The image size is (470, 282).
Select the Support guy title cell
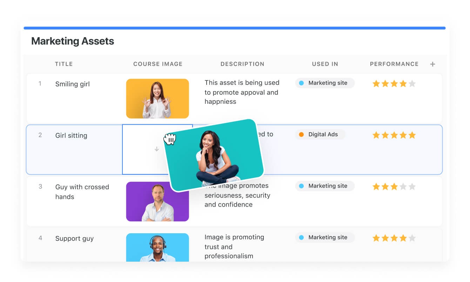coord(74,239)
